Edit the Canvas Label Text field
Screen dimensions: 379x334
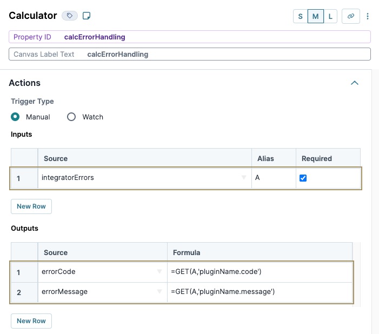(190, 54)
